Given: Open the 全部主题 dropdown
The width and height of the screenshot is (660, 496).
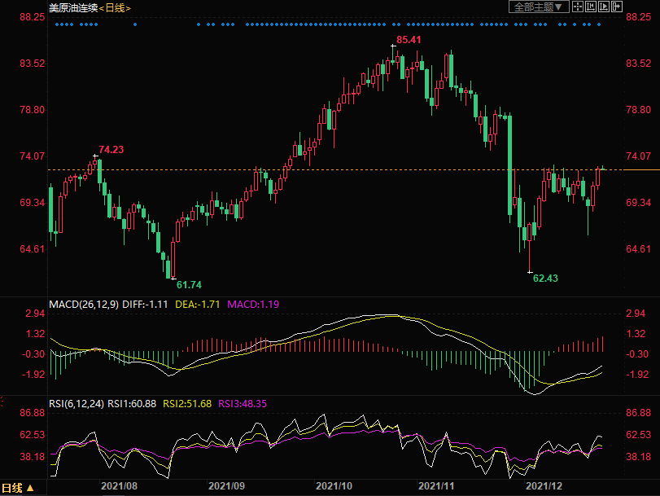Looking at the screenshot, I should tap(537, 7).
